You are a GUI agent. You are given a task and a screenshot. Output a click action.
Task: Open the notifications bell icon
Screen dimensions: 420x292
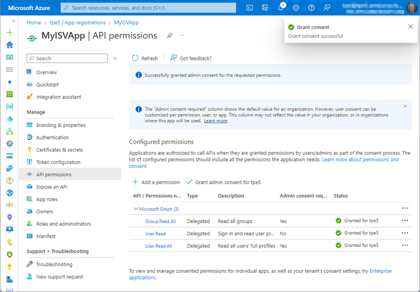click(x=280, y=8)
